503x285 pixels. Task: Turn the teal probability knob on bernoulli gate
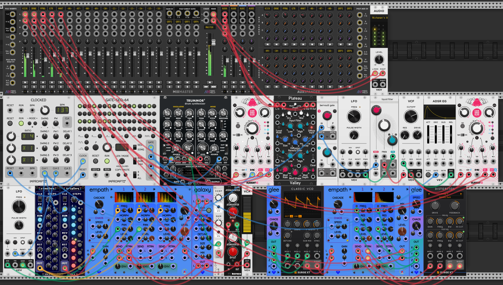point(327,153)
